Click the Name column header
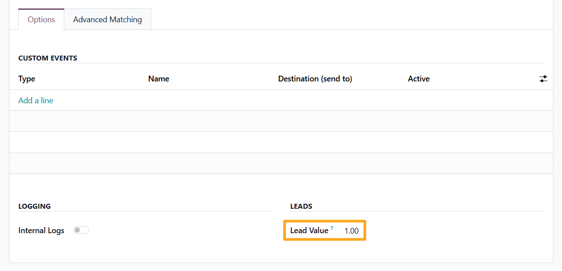This screenshot has height=271, width=562. (x=159, y=79)
